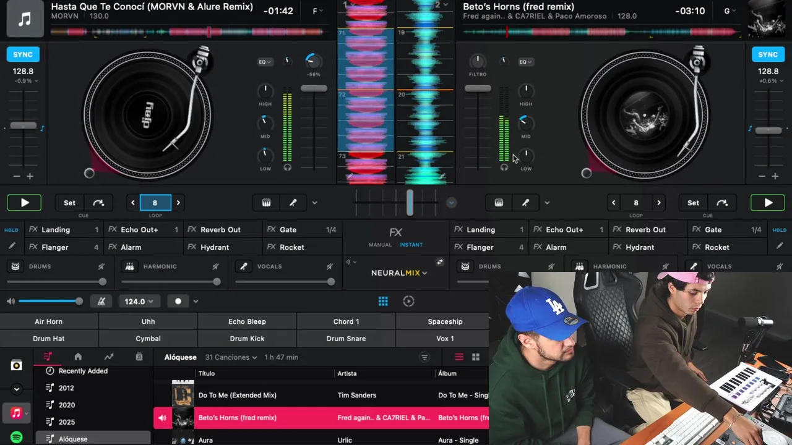Start recording with the record button
This screenshot has height=445, width=792.
(178, 302)
